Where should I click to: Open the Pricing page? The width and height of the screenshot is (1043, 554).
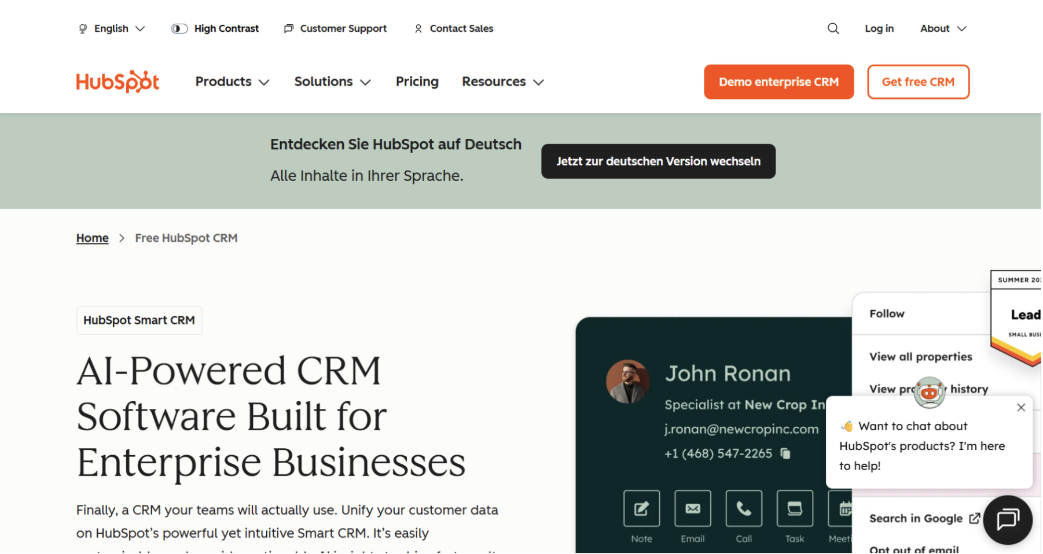pyautogui.click(x=417, y=82)
